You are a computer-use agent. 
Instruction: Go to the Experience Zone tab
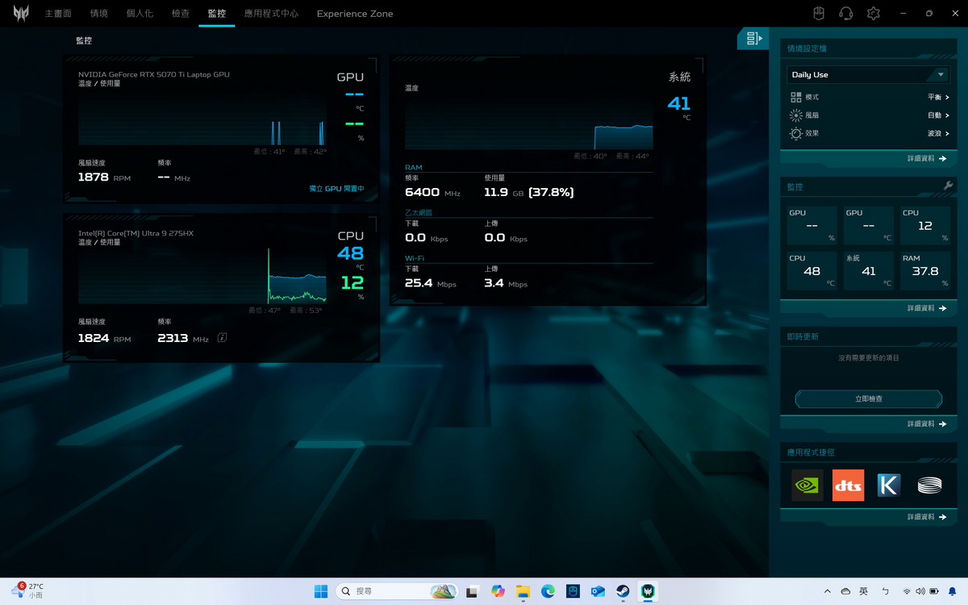pos(355,14)
